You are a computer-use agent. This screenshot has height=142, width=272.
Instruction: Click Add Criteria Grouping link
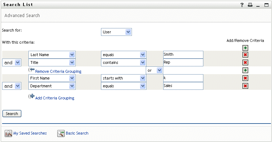(x=55, y=98)
